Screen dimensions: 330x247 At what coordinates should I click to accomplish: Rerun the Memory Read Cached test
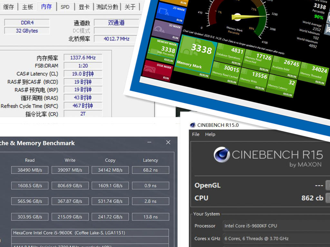pos(232,81)
